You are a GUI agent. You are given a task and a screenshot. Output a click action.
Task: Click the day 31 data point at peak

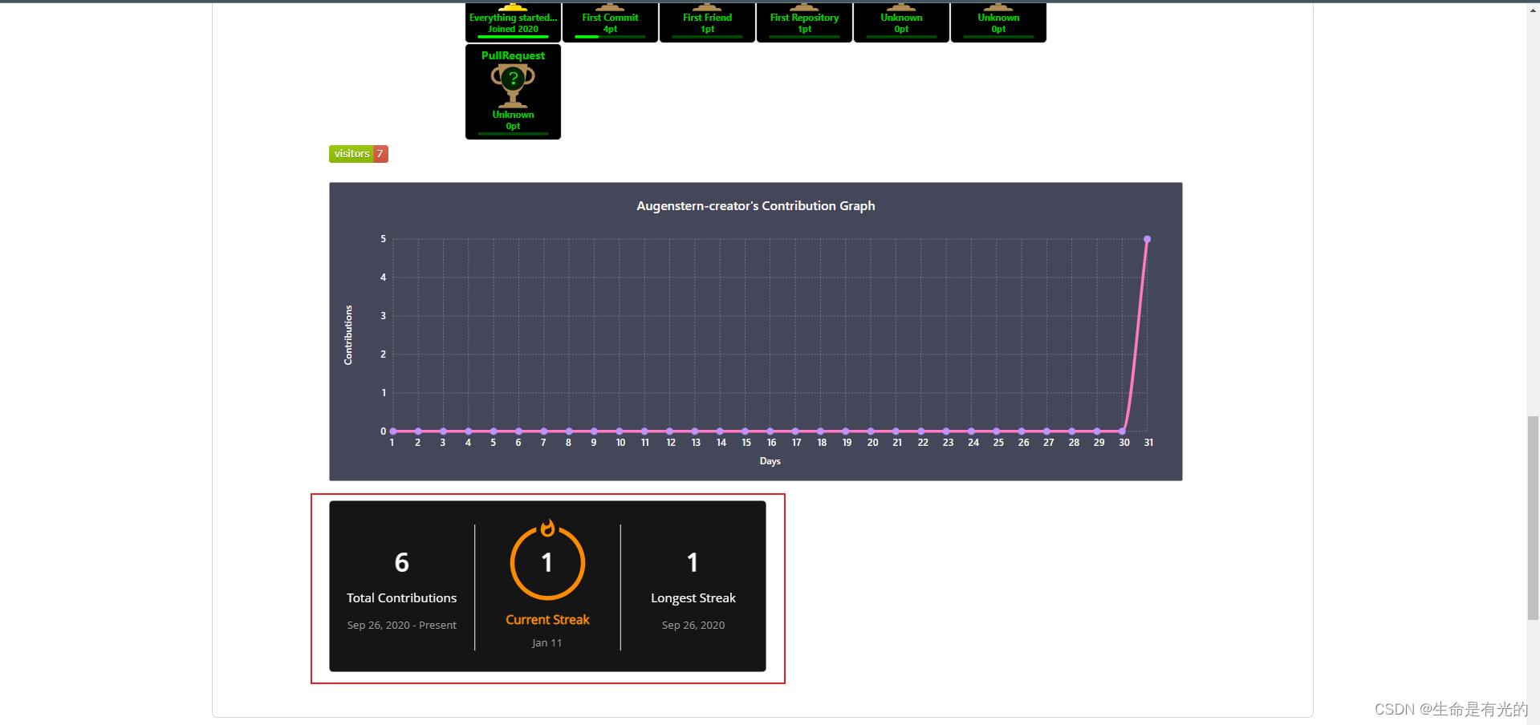[x=1147, y=239]
